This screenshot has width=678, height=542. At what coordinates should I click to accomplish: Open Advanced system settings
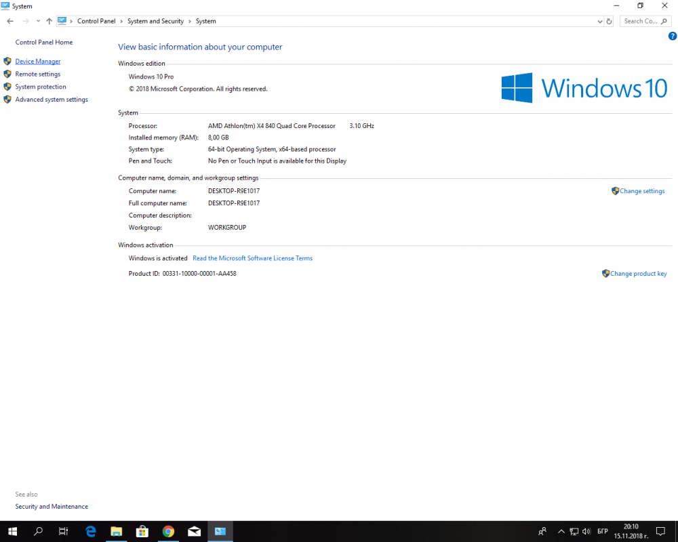[52, 100]
